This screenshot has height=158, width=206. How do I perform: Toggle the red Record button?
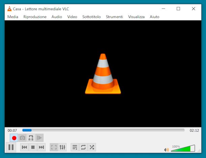pos(14,138)
